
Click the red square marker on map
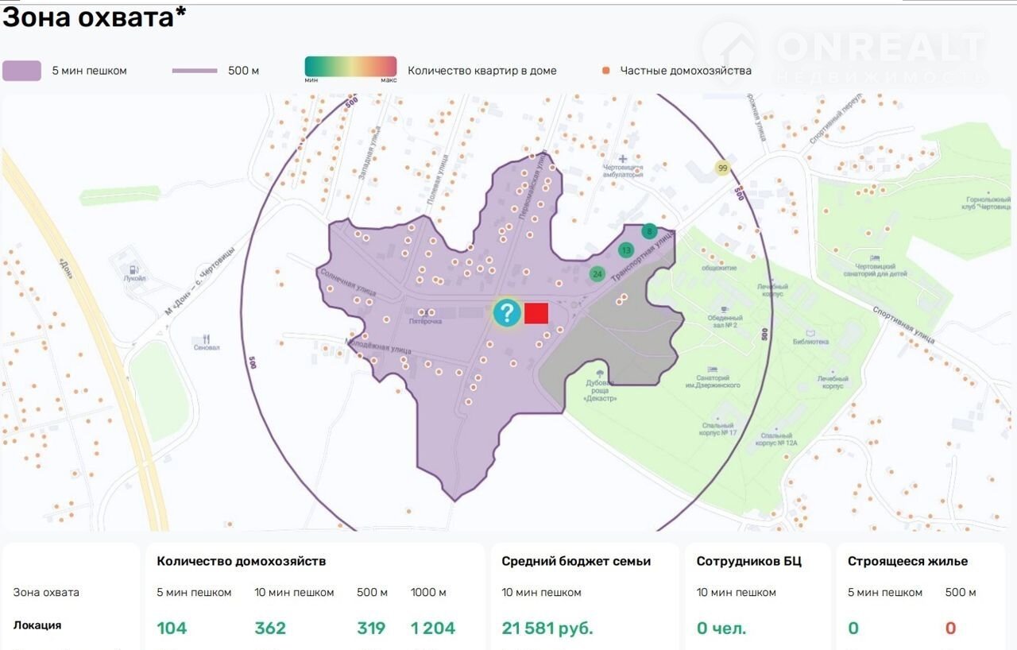tap(536, 313)
